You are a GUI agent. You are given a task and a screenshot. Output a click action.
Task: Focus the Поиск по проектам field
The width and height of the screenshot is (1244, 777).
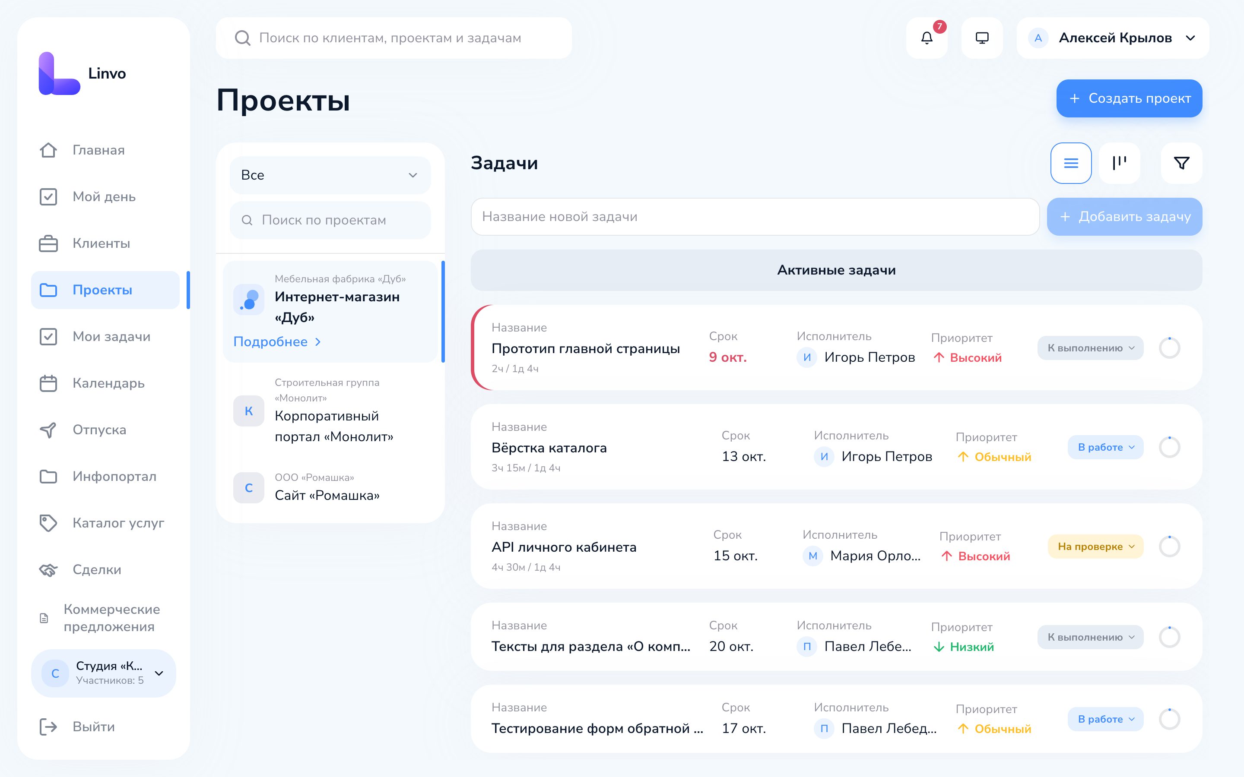coord(330,220)
